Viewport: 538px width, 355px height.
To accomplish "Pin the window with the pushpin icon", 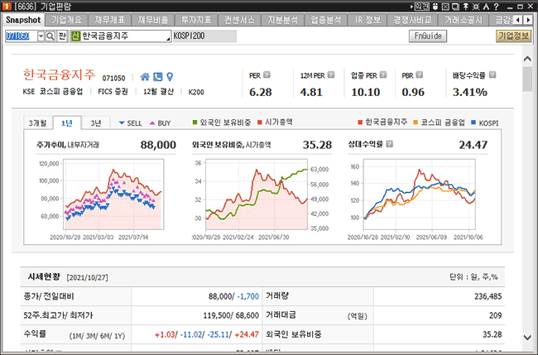I will tap(466, 7).
